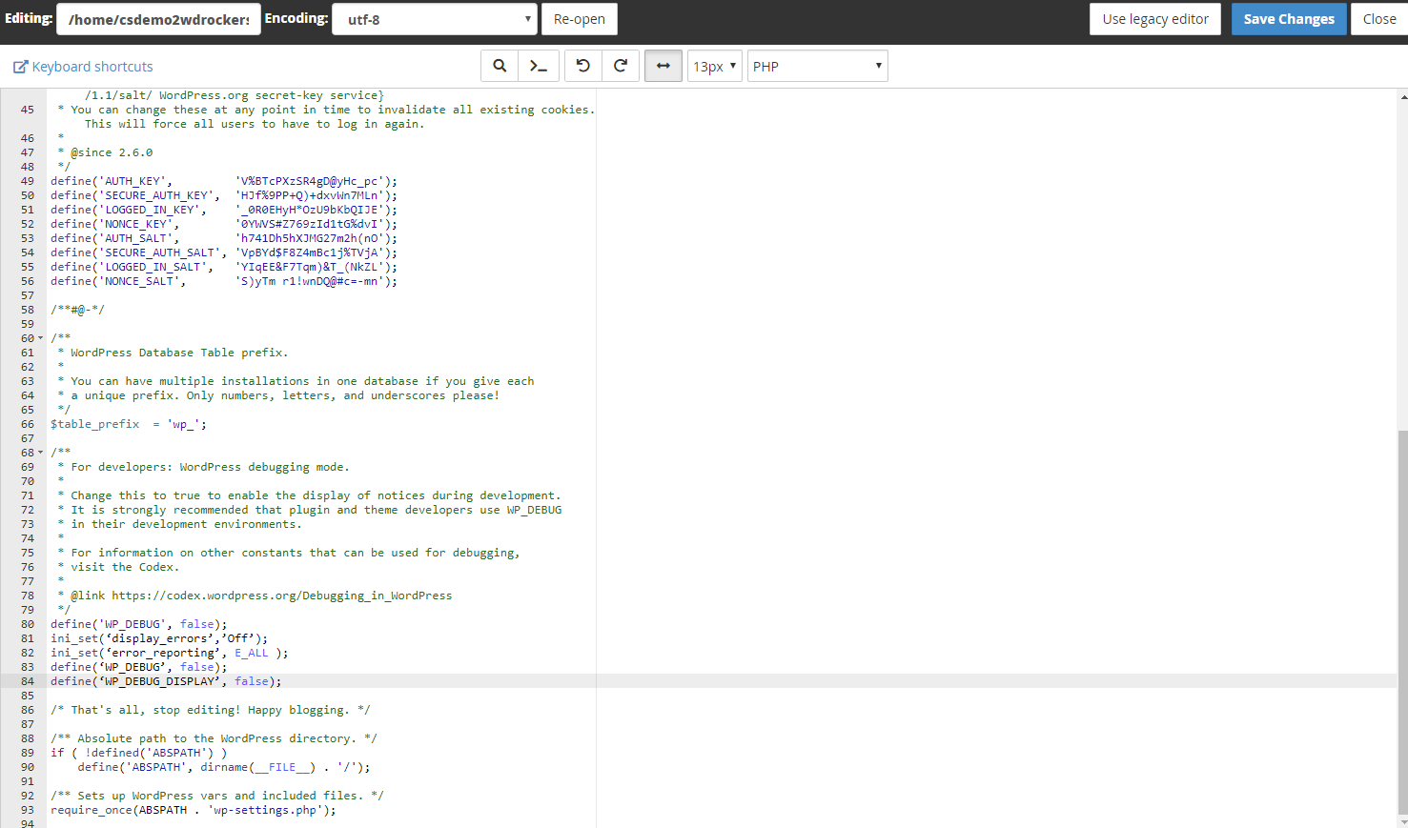The width and height of the screenshot is (1408, 828).
Task: Open the PHP language mode dropdown
Action: [817, 66]
